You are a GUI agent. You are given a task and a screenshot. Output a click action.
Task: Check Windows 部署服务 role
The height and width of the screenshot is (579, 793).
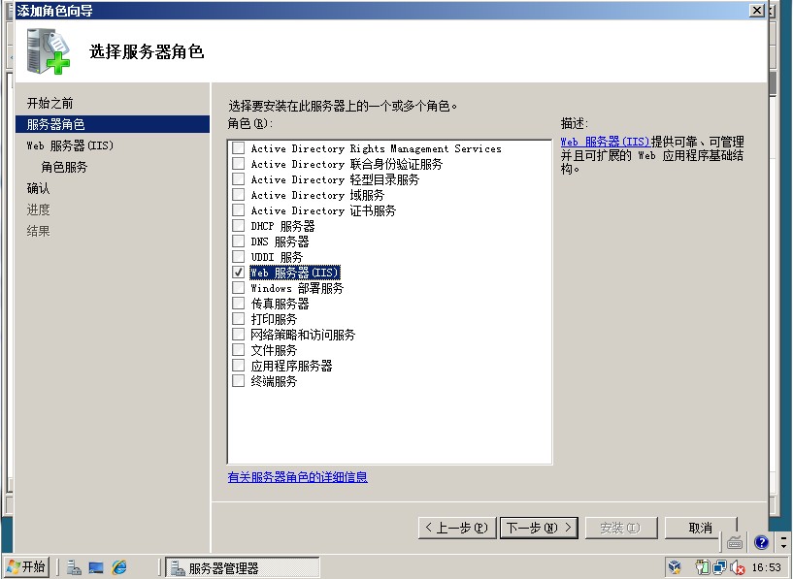238,288
